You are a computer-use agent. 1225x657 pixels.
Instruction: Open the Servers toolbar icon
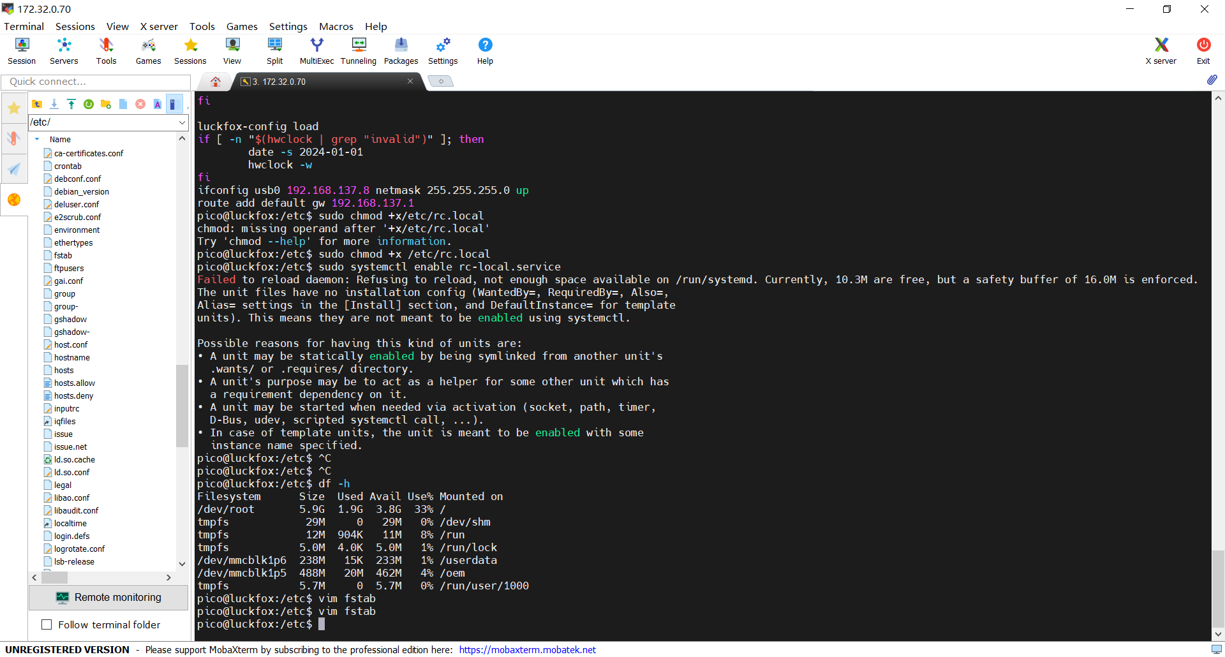point(64,51)
